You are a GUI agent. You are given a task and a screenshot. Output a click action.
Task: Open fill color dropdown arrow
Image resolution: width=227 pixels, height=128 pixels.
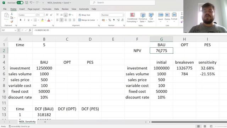click(x=45, y=20)
